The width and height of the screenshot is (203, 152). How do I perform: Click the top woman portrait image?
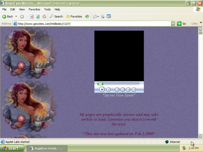(x=29, y=53)
